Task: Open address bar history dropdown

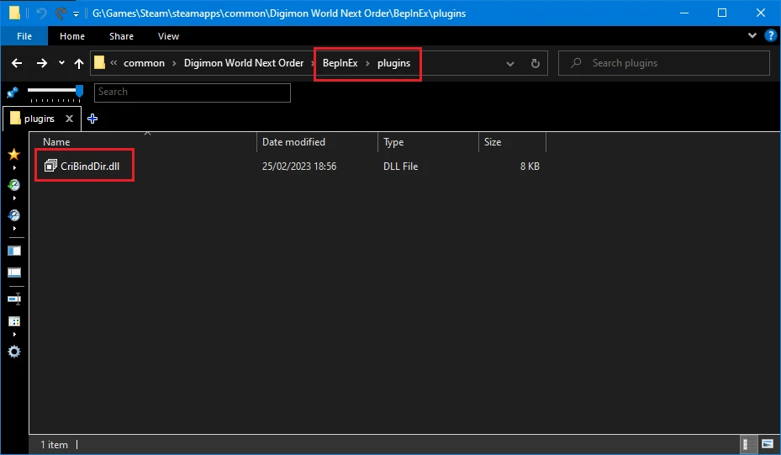Action: click(x=510, y=64)
